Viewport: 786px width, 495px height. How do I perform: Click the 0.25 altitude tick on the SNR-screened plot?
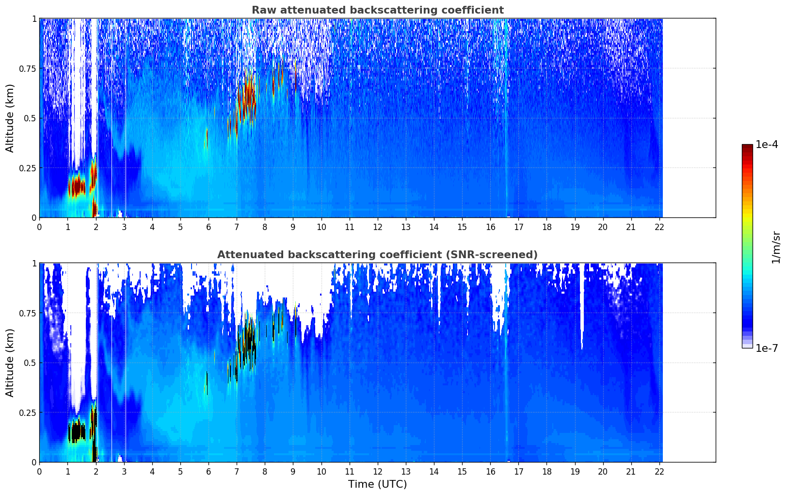click(29, 413)
